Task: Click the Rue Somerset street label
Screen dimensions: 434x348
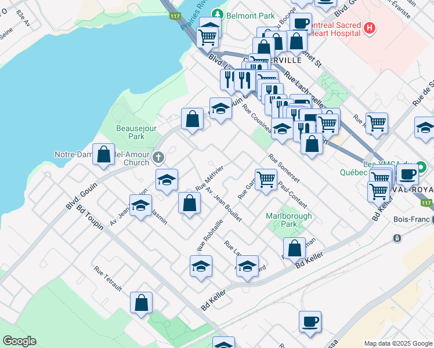Action: (284, 168)
